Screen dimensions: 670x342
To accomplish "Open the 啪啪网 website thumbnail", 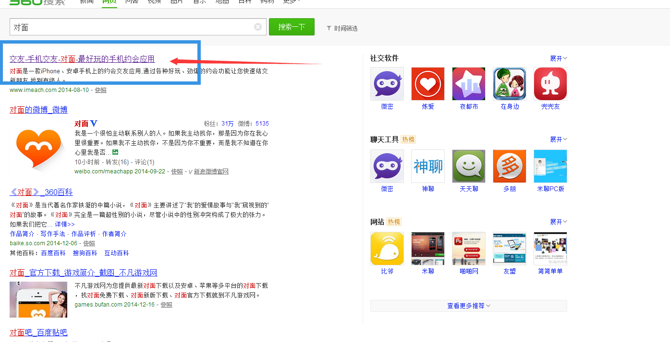I will pos(469,249).
